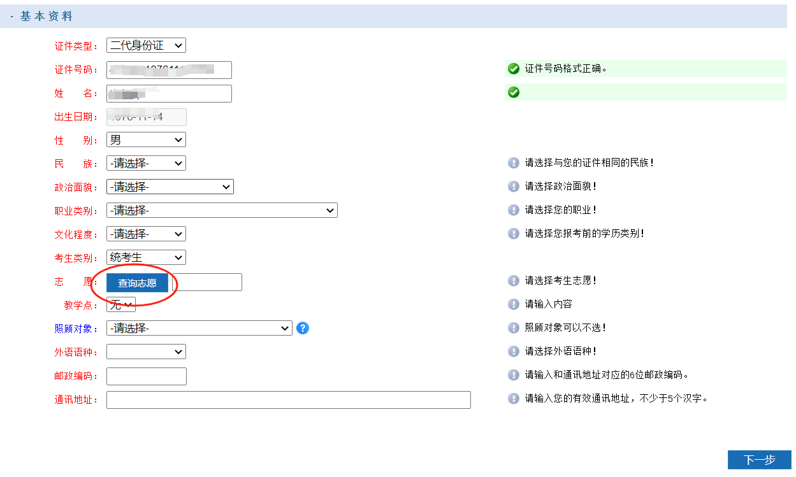
Task: Click the 下一步 button
Action: point(760,459)
